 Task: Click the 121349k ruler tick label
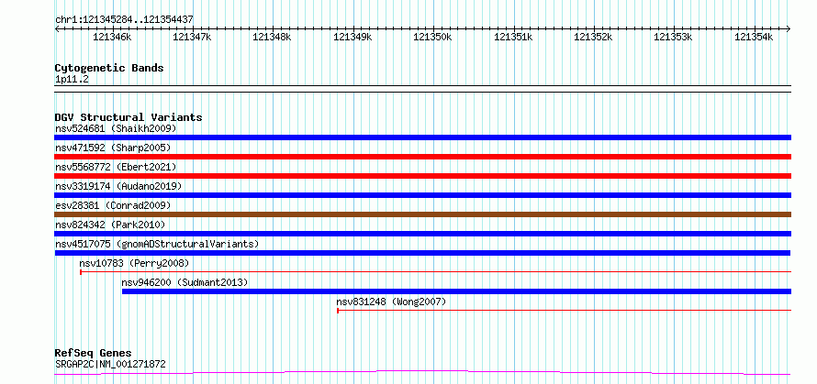pyautogui.click(x=353, y=37)
